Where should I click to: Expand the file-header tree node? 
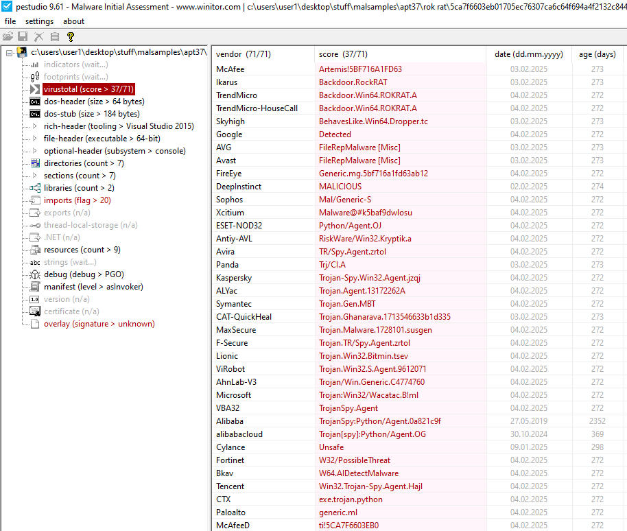[35, 139]
